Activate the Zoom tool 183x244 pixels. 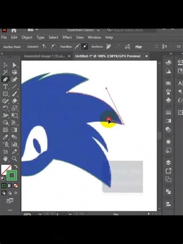click(x=15, y=159)
